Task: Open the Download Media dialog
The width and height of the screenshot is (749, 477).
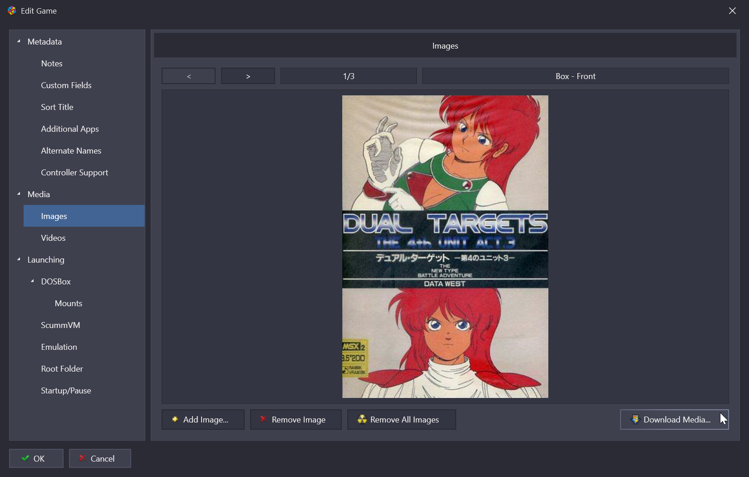Action: pyautogui.click(x=675, y=419)
